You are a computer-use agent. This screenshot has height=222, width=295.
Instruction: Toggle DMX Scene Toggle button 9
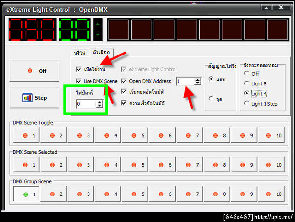tap(244, 135)
